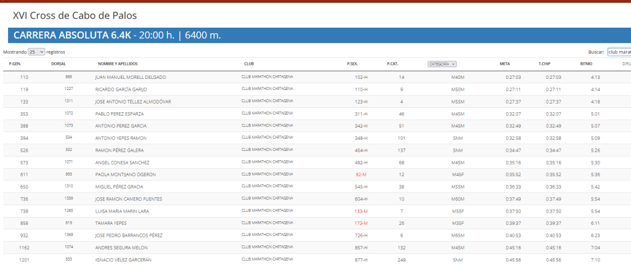This screenshot has width=631, height=265.
Task: Select runner JUAN MANUEL MORELL DELGADO
Action: (x=131, y=77)
